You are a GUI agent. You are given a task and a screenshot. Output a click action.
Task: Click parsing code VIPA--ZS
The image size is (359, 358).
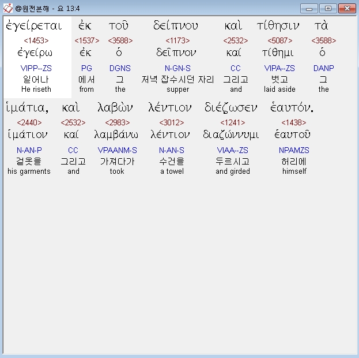click(x=279, y=68)
